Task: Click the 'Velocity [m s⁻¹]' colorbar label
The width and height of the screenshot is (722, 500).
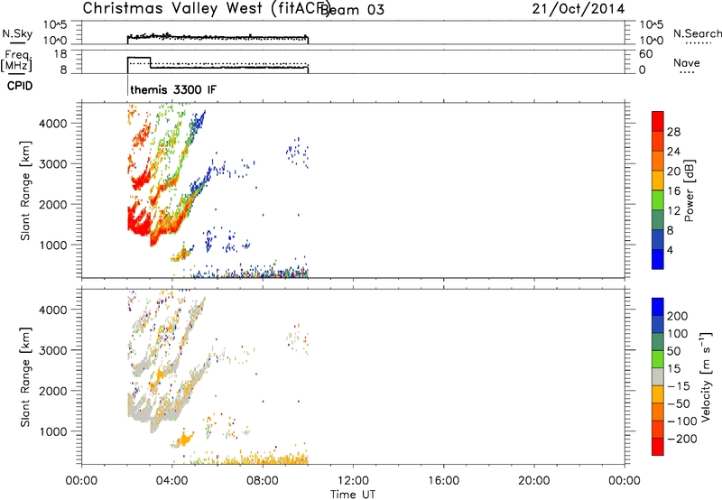Action: click(x=705, y=376)
